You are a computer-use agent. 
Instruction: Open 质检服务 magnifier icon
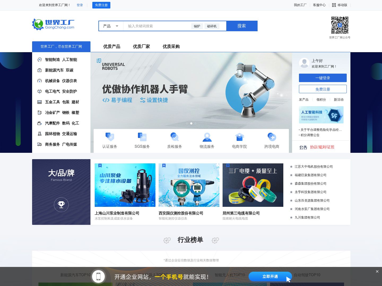click(175, 137)
